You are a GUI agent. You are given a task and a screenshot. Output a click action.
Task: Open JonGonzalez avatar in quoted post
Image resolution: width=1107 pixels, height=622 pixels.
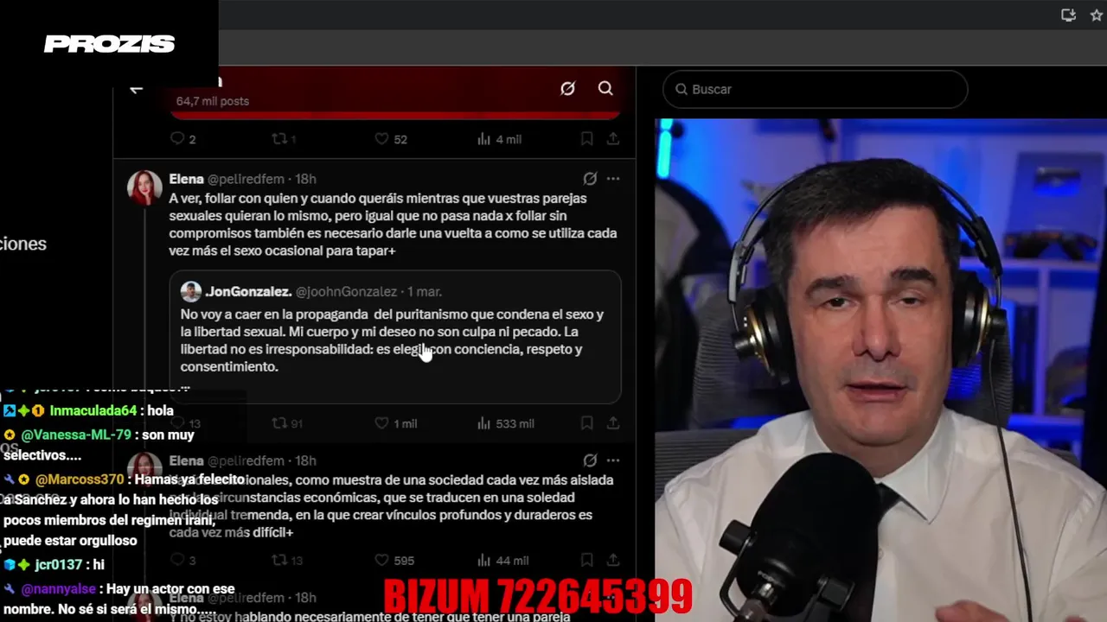(x=191, y=291)
